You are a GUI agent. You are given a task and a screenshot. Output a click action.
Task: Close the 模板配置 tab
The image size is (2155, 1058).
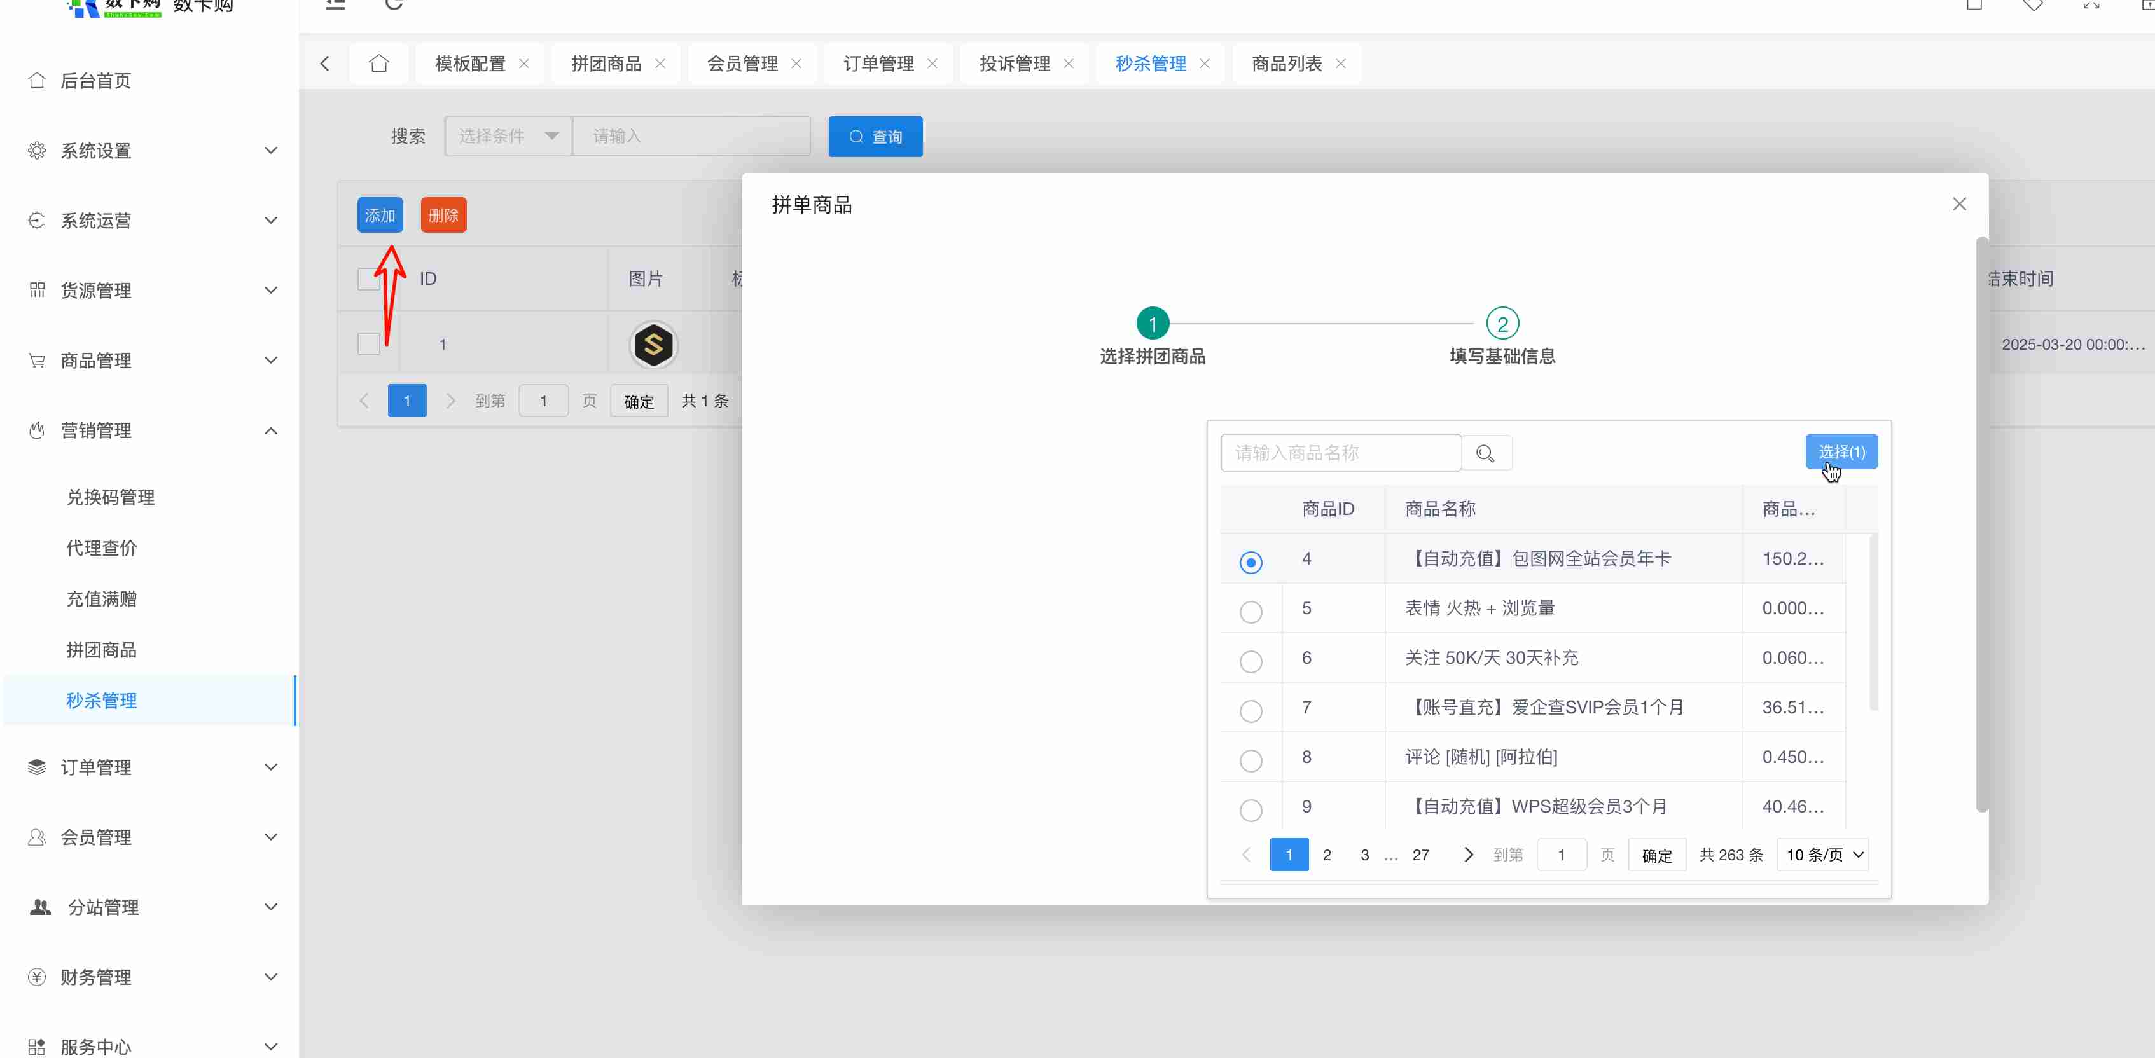pyautogui.click(x=523, y=64)
